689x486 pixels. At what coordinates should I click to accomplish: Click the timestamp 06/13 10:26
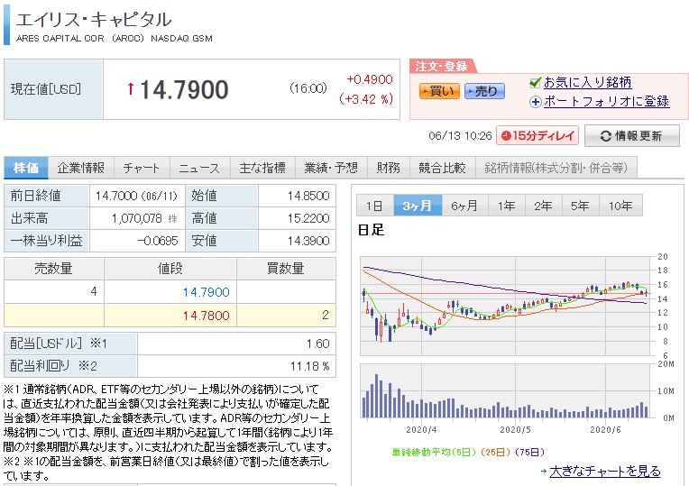click(460, 136)
